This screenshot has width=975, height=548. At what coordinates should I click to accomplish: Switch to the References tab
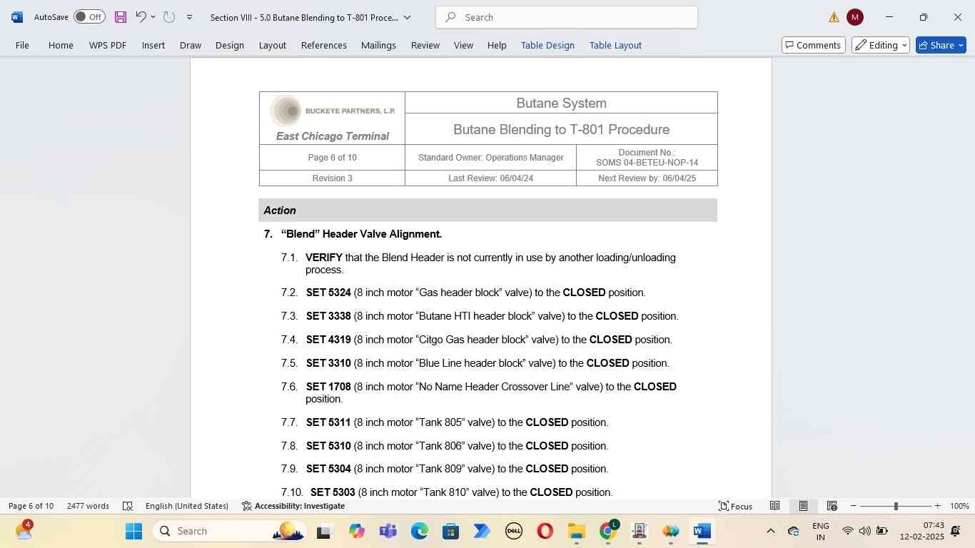(x=324, y=45)
